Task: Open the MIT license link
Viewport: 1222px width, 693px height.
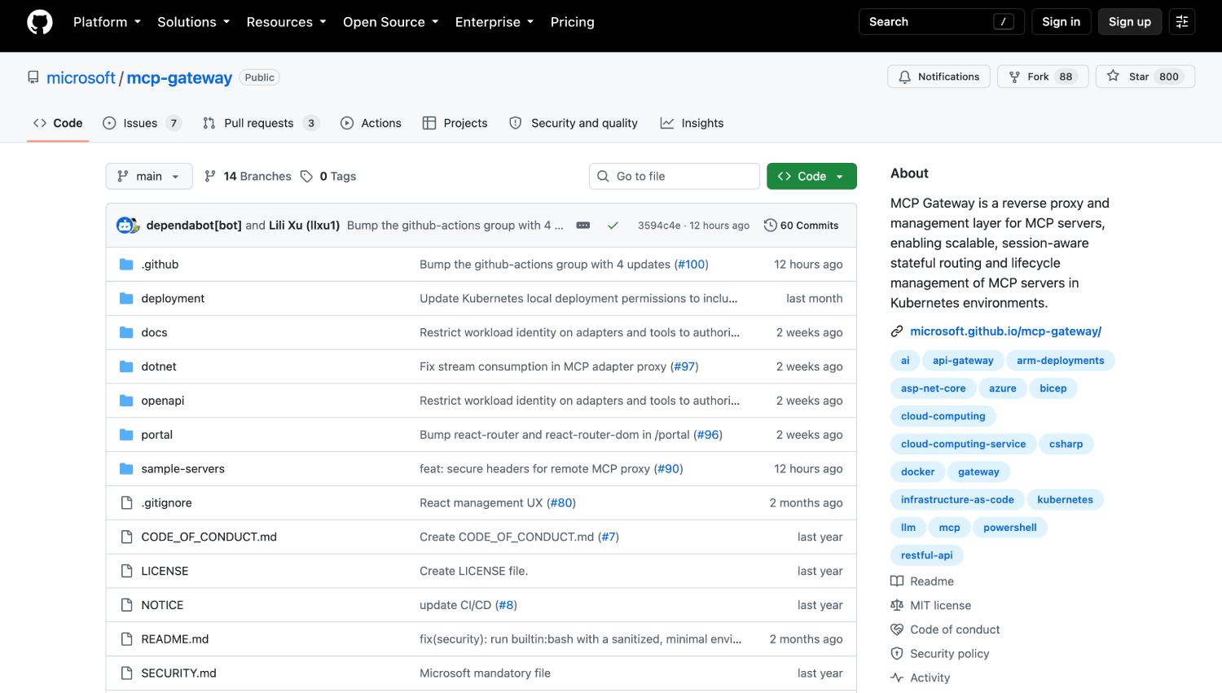Action: tap(931, 606)
